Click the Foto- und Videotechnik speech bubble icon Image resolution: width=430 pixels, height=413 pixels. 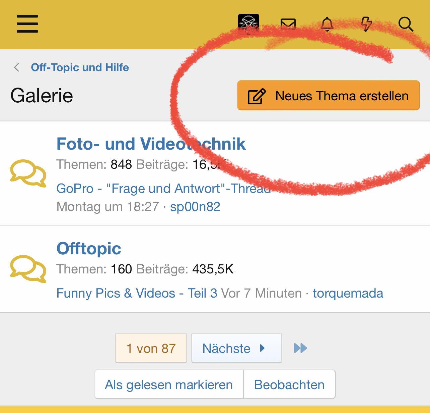point(28,173)
